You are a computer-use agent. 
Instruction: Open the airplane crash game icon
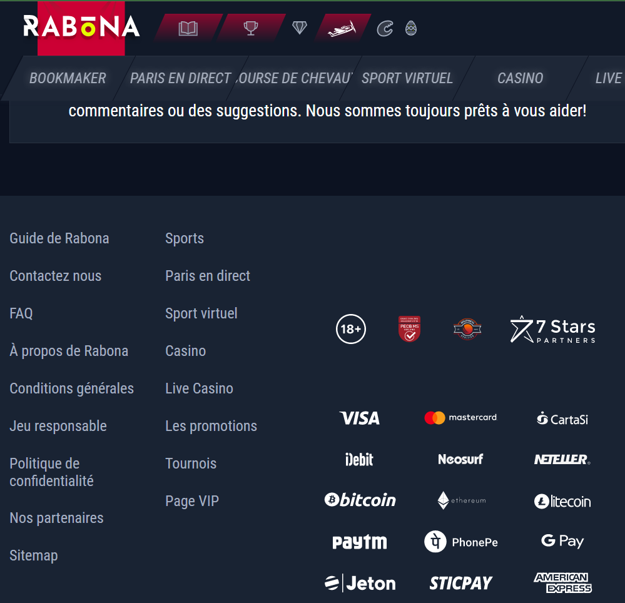click(x=342, y=28)
